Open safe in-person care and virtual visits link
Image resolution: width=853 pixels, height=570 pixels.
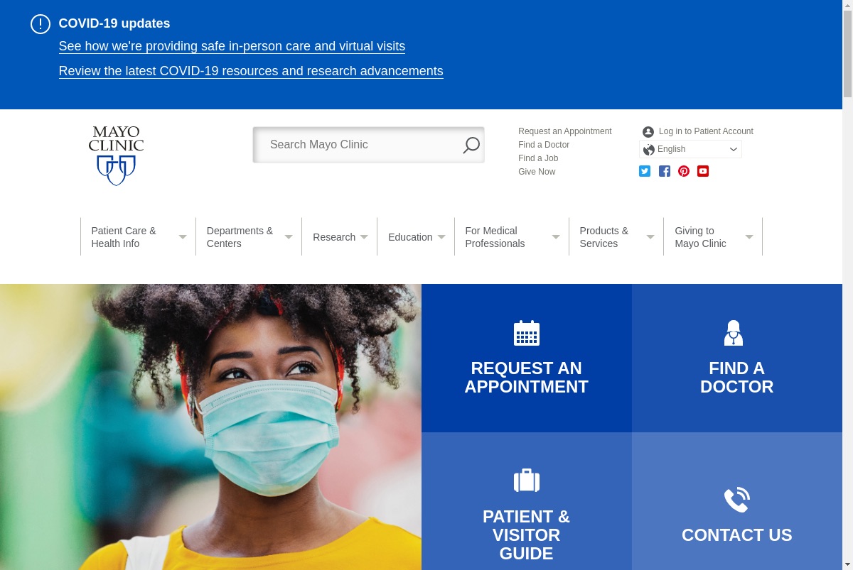point(232,46)
